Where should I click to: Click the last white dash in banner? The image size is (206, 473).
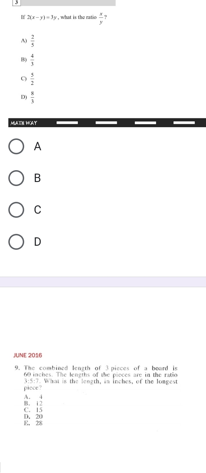[x=184, y=123]
